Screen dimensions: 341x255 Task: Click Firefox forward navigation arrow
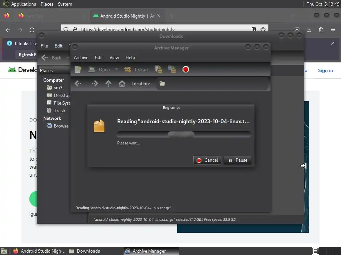(x=20, y=30)
